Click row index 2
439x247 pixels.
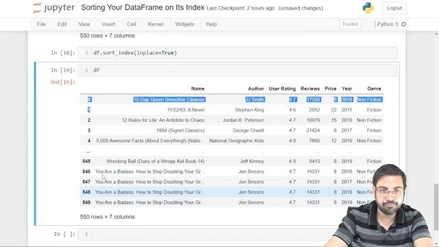[x=88, y=120]
